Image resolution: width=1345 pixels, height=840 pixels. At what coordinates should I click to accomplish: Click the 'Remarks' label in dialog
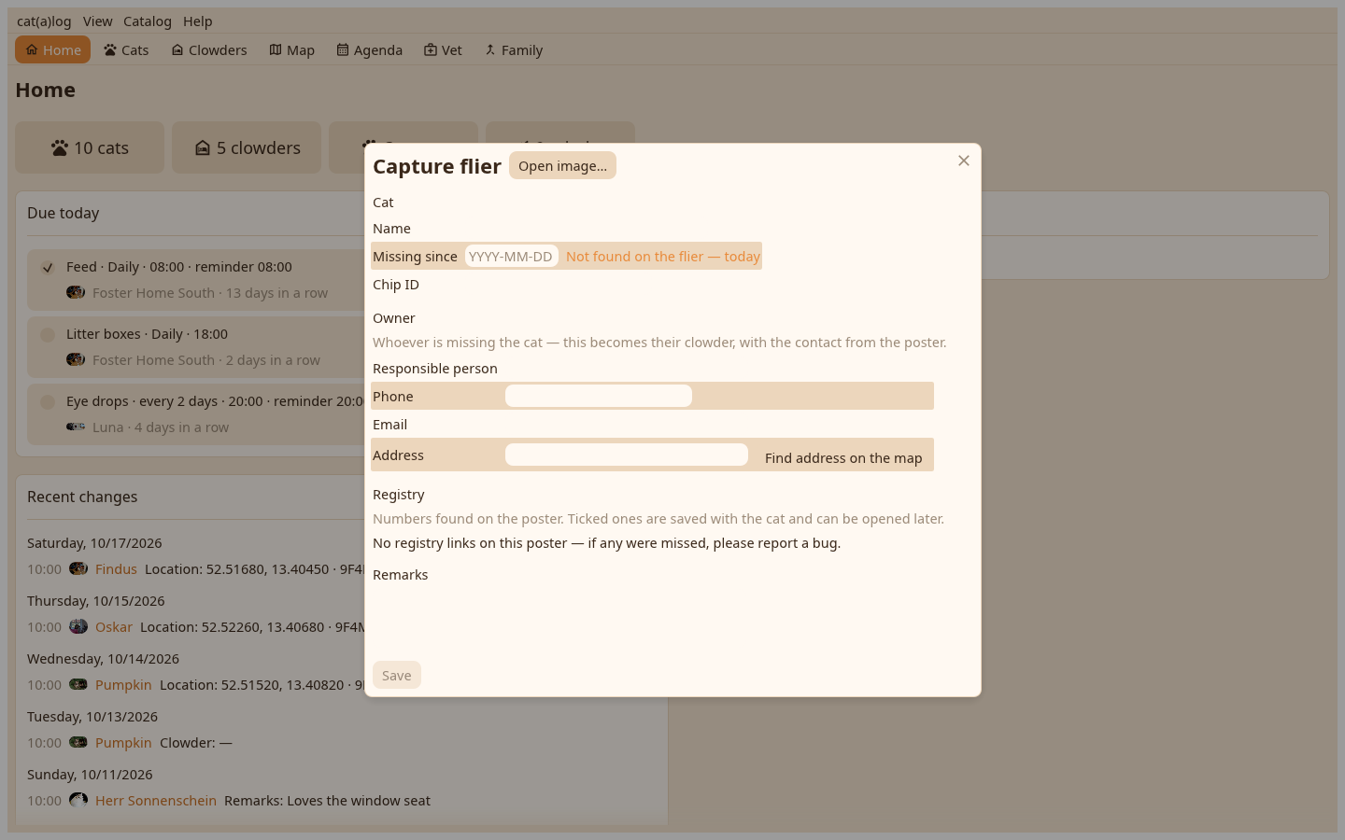pyautogui.click(x=401, y=574)
